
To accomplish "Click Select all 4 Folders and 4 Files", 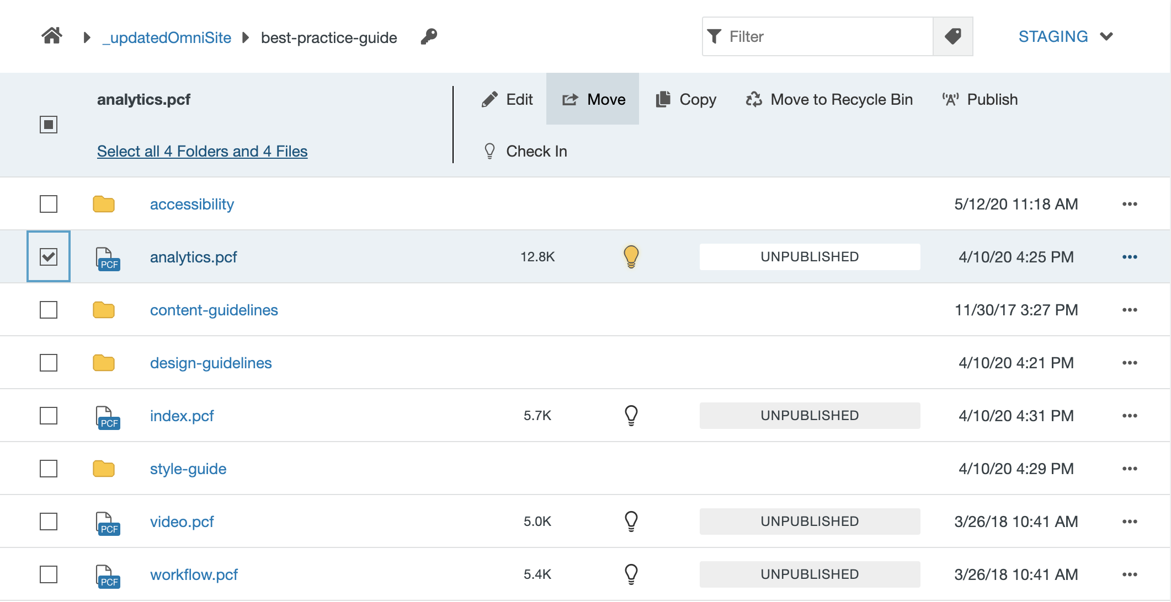I will (x=202, y=151).
